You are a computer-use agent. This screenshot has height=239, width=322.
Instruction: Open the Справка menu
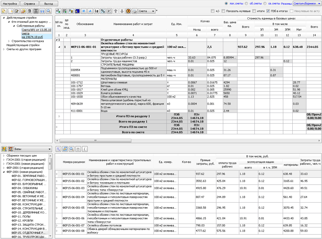[30, 4]
